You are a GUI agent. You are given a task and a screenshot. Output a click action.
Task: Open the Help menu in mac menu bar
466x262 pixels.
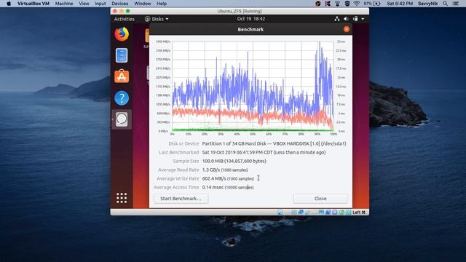(x=162, y=4)
